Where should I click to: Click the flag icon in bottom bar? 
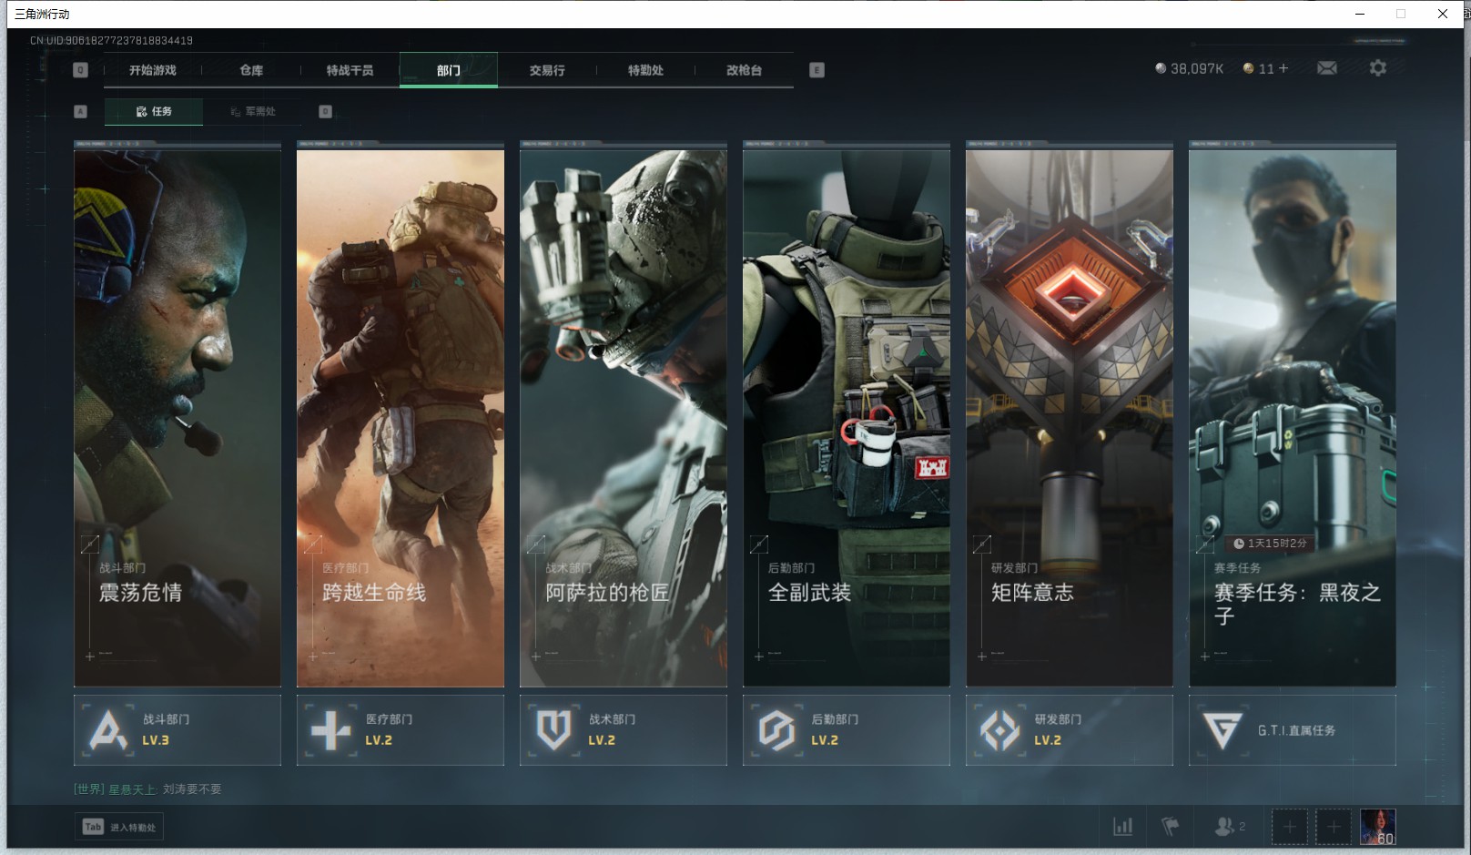coord(1171,826)
